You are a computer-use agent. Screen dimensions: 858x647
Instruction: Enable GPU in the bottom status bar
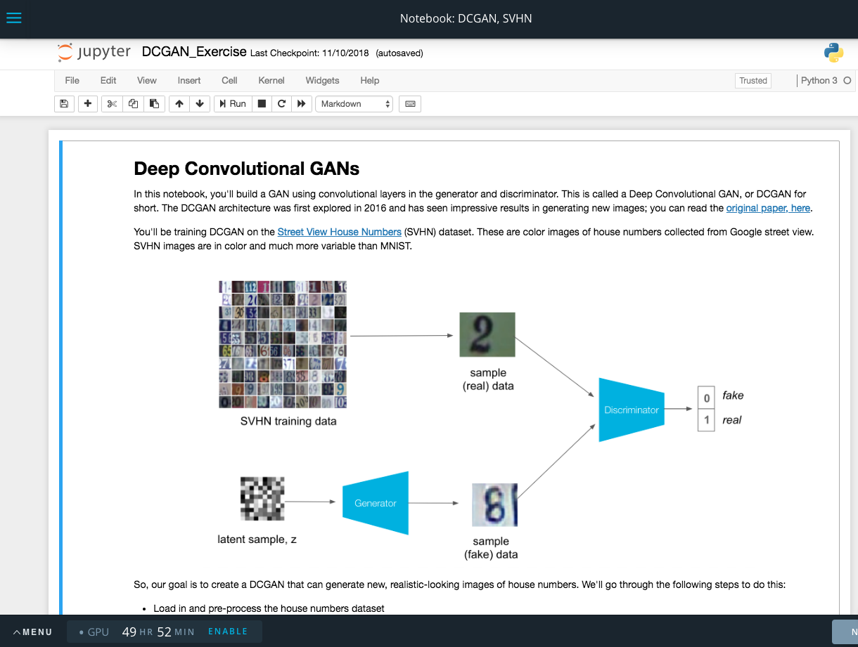(228, 632)
